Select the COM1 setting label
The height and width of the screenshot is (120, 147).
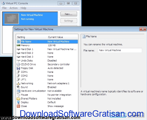tap(24, 72)
